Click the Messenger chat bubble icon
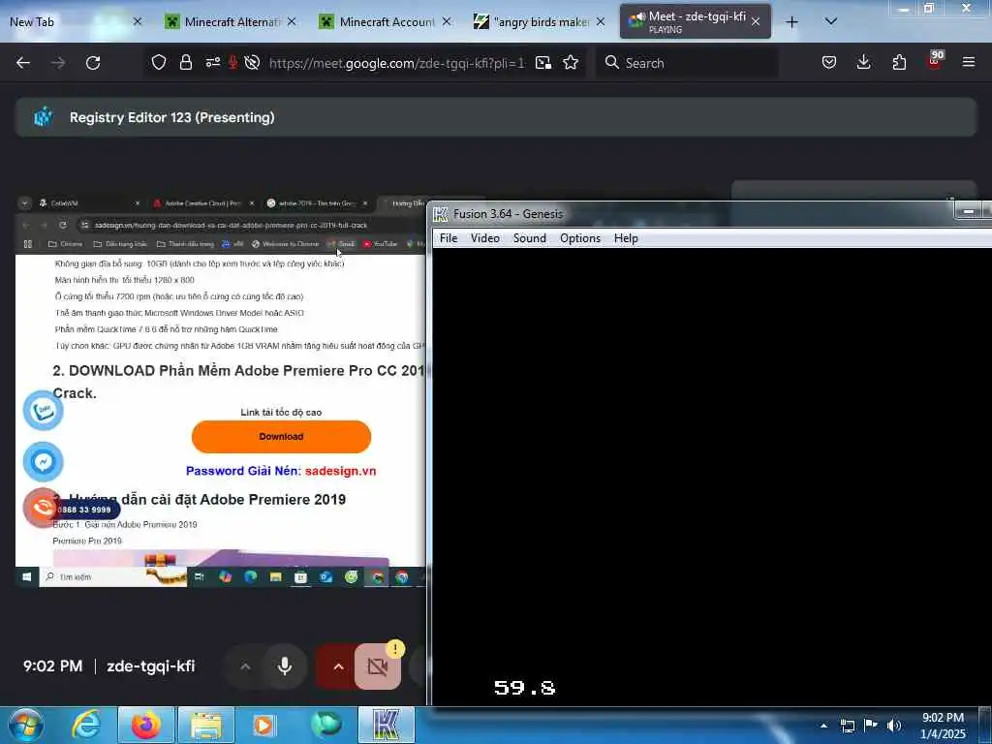Screen dimensions: 992x744 43,462
